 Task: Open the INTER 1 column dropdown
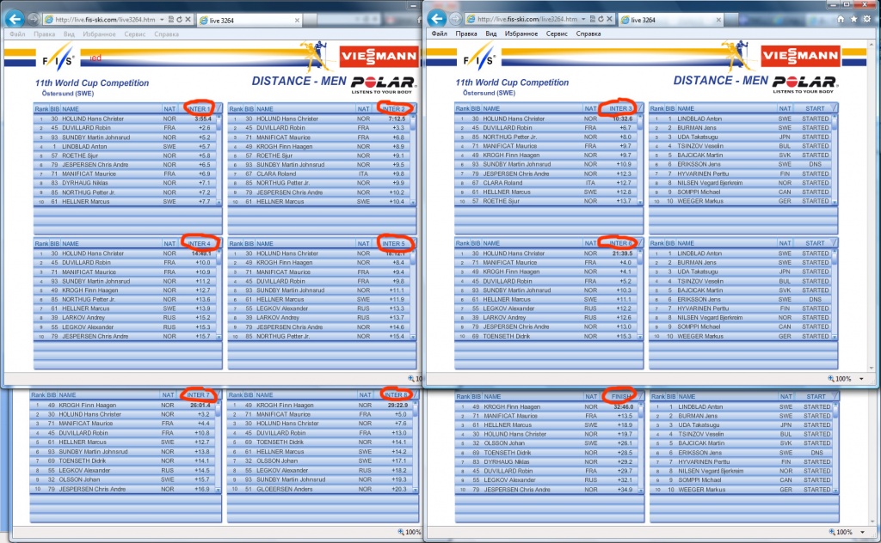coord(219,109)
